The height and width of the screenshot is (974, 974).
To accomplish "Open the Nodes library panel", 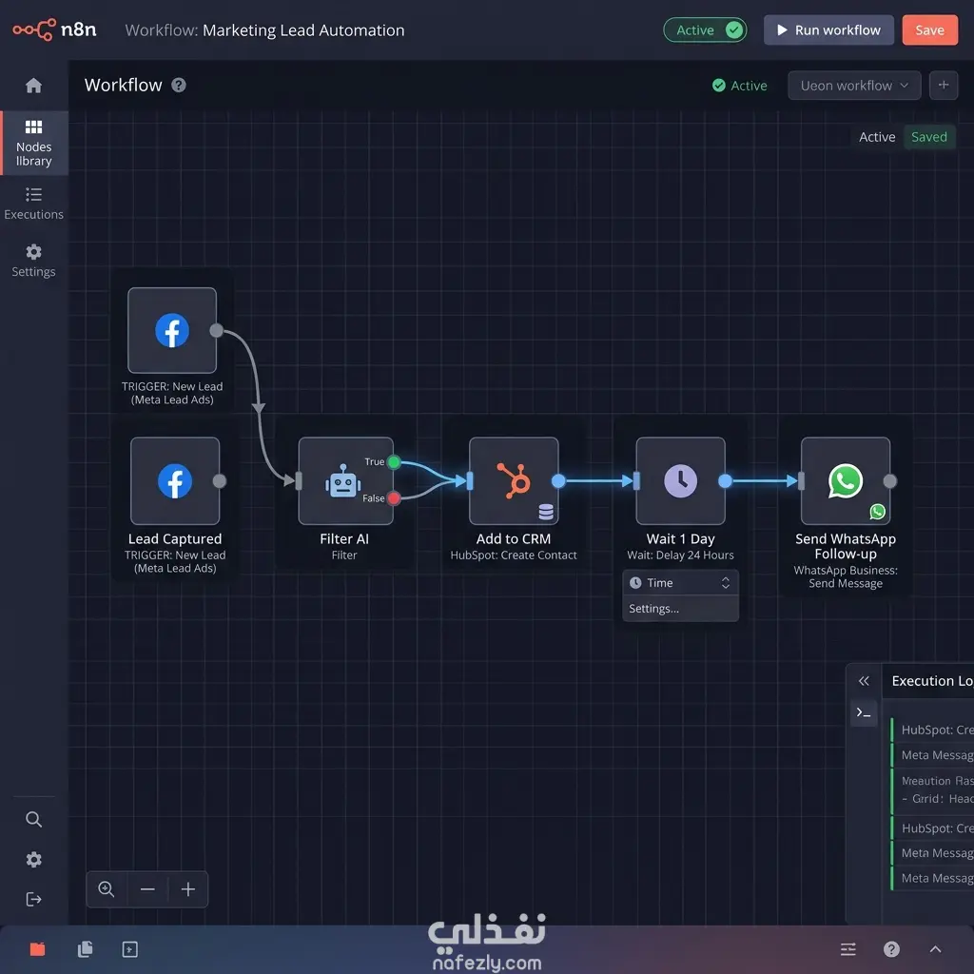I will click(33, 144).
